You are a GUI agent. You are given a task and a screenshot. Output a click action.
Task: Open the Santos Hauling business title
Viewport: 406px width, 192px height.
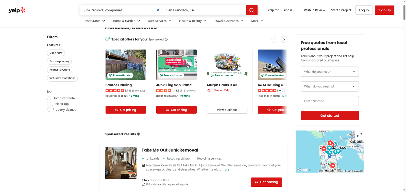119,85
